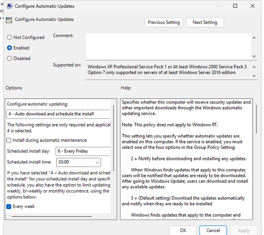Click the policy setting icon beside the heading
The width and height of the screenshot is (264, 235).
click(9, 20)
